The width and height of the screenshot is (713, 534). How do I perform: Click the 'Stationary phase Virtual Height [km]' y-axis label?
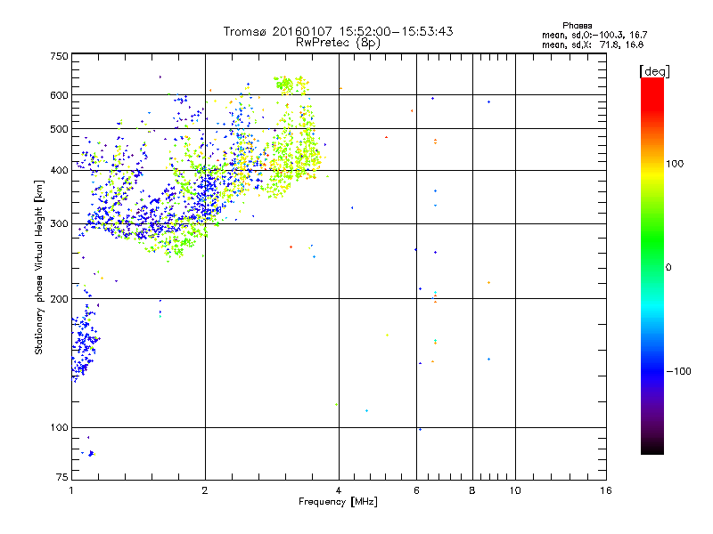click(x=38, y=267)
